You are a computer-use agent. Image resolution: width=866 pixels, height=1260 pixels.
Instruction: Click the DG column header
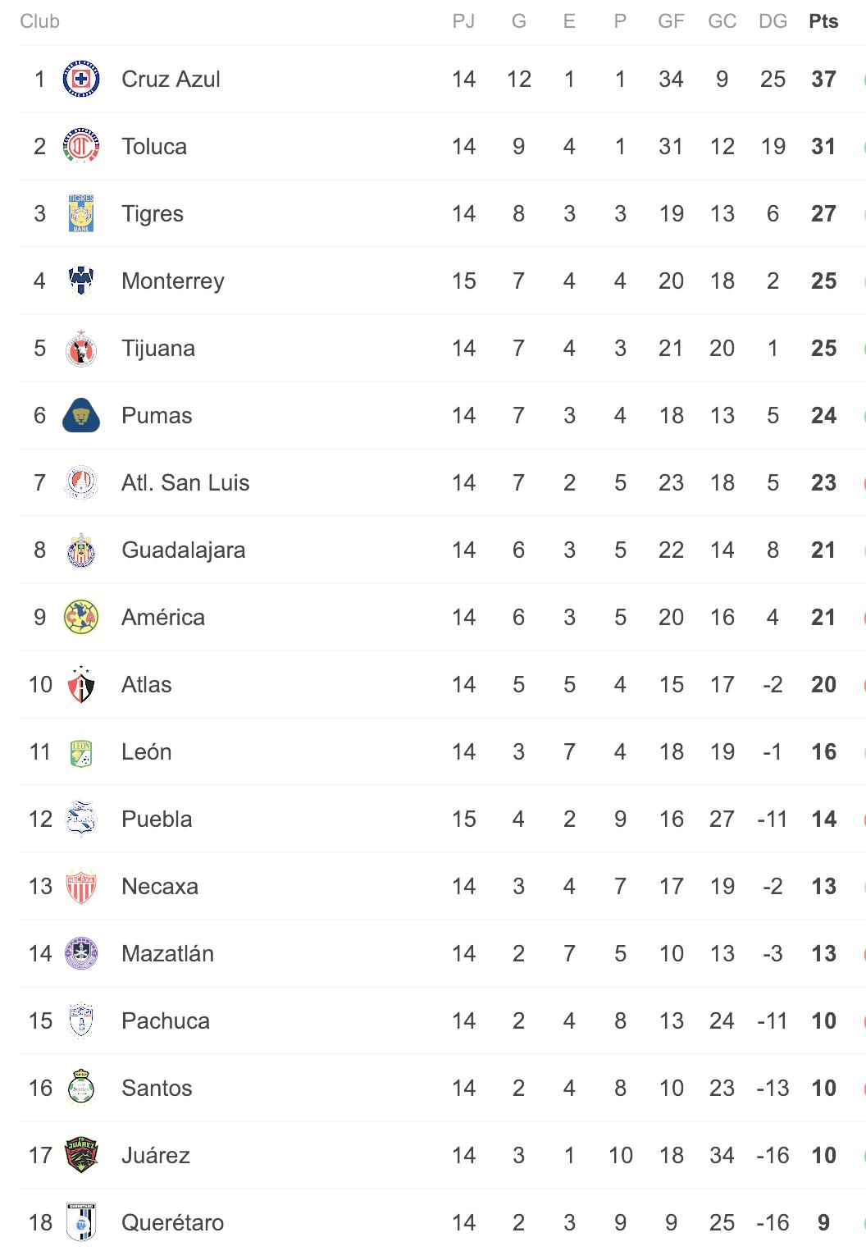pos(773,21)
